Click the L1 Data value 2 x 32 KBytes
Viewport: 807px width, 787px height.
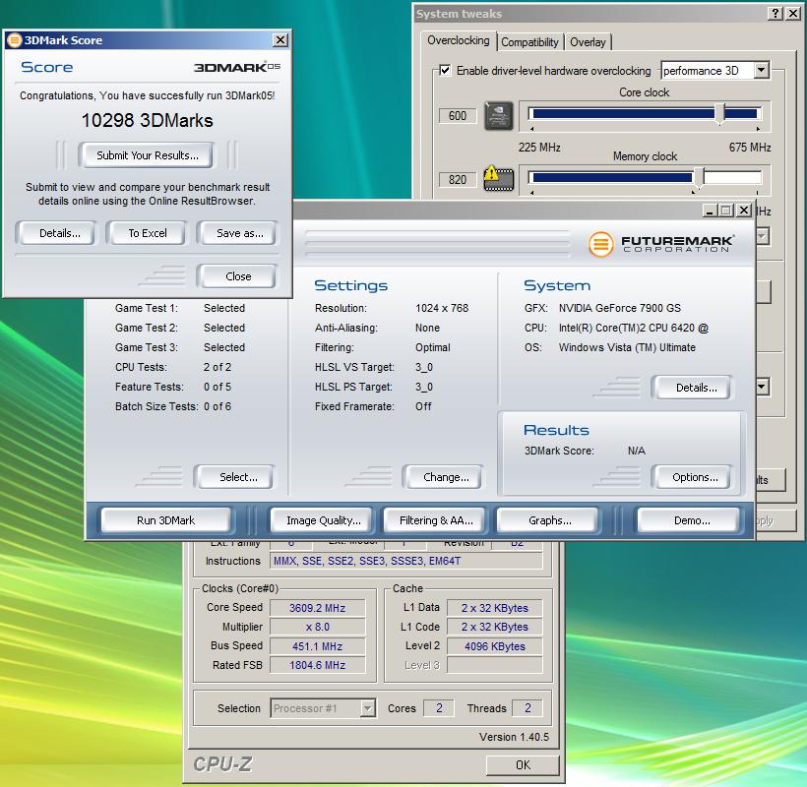click(x=495, y=608)
